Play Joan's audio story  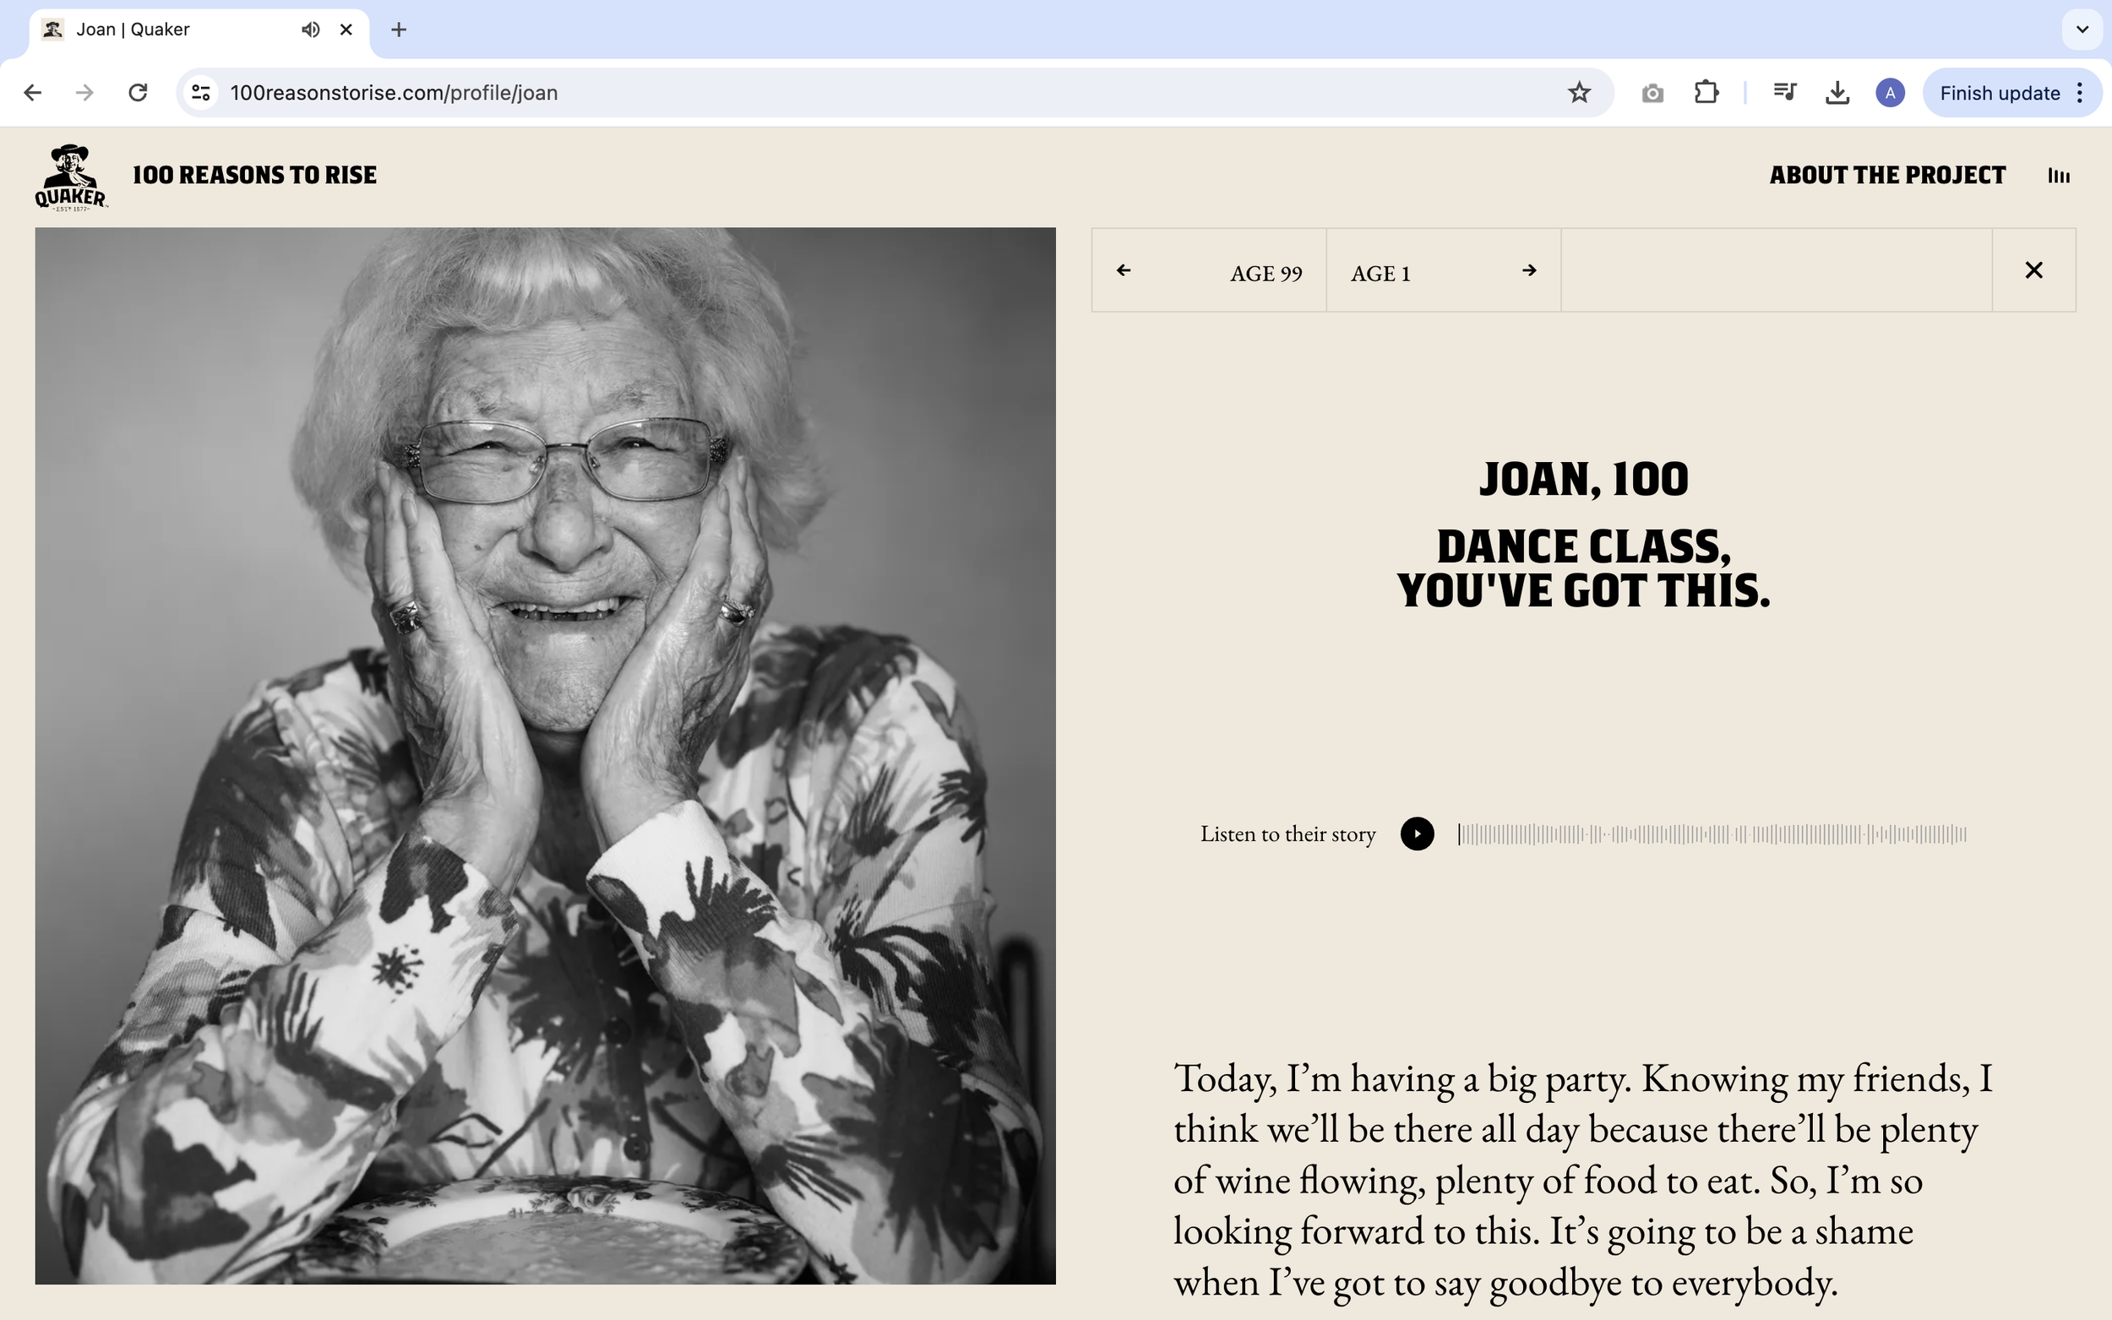(x=1416, y=834)
